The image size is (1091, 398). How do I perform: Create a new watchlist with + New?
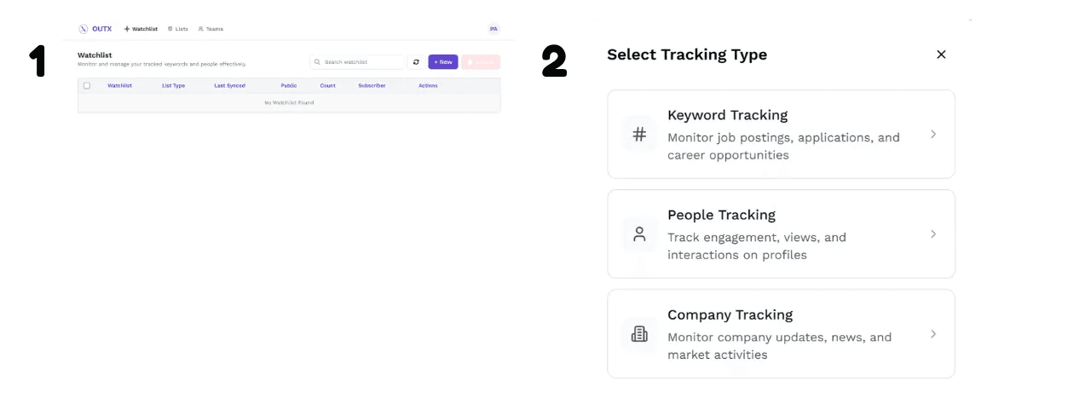443,62
